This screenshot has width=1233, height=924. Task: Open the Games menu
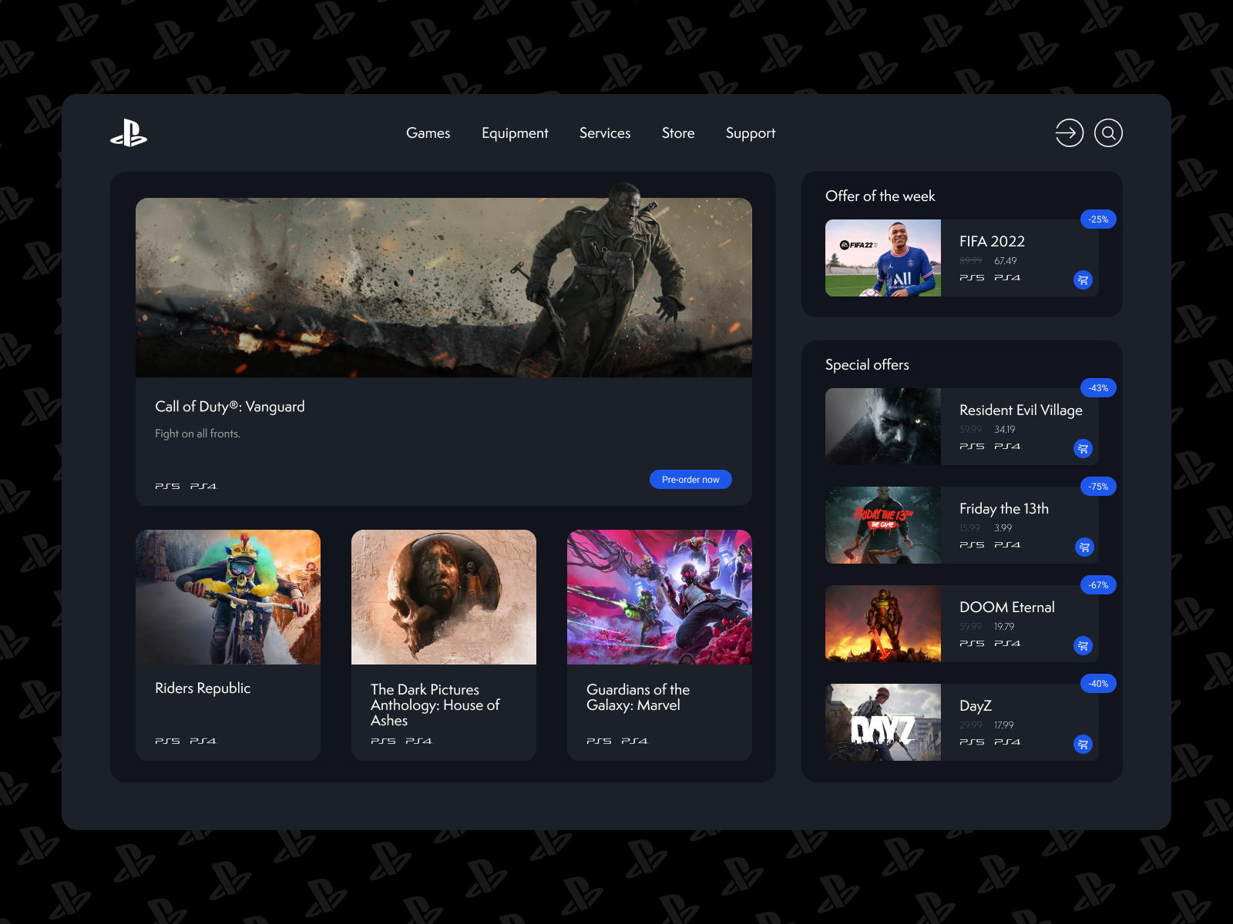(428, 133)
